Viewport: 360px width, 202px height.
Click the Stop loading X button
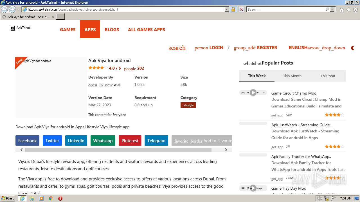point(241,9)
